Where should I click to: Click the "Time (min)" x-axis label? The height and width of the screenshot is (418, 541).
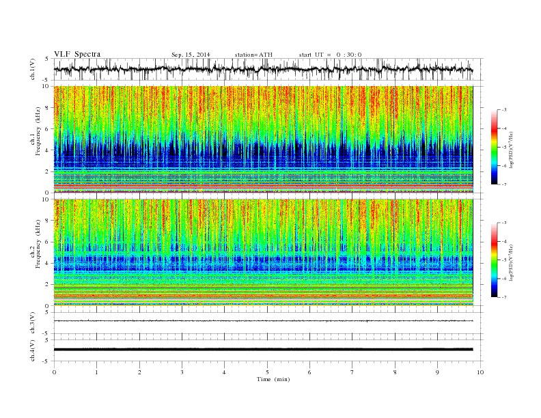273,379
